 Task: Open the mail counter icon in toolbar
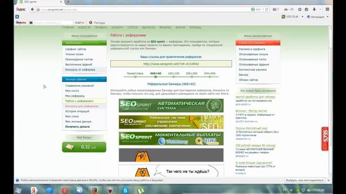tap(276, 10)
